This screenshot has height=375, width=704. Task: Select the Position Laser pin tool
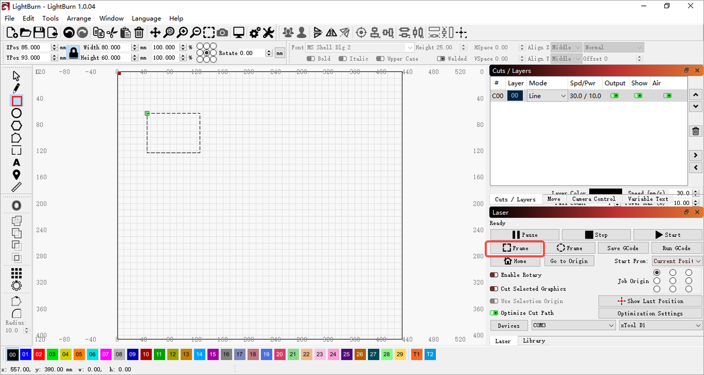pos(16,175)
